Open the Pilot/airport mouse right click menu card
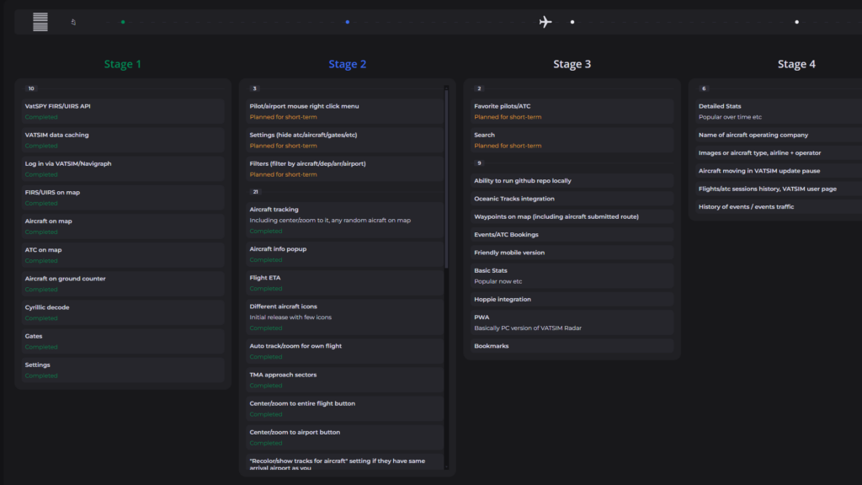 [345, 111]
